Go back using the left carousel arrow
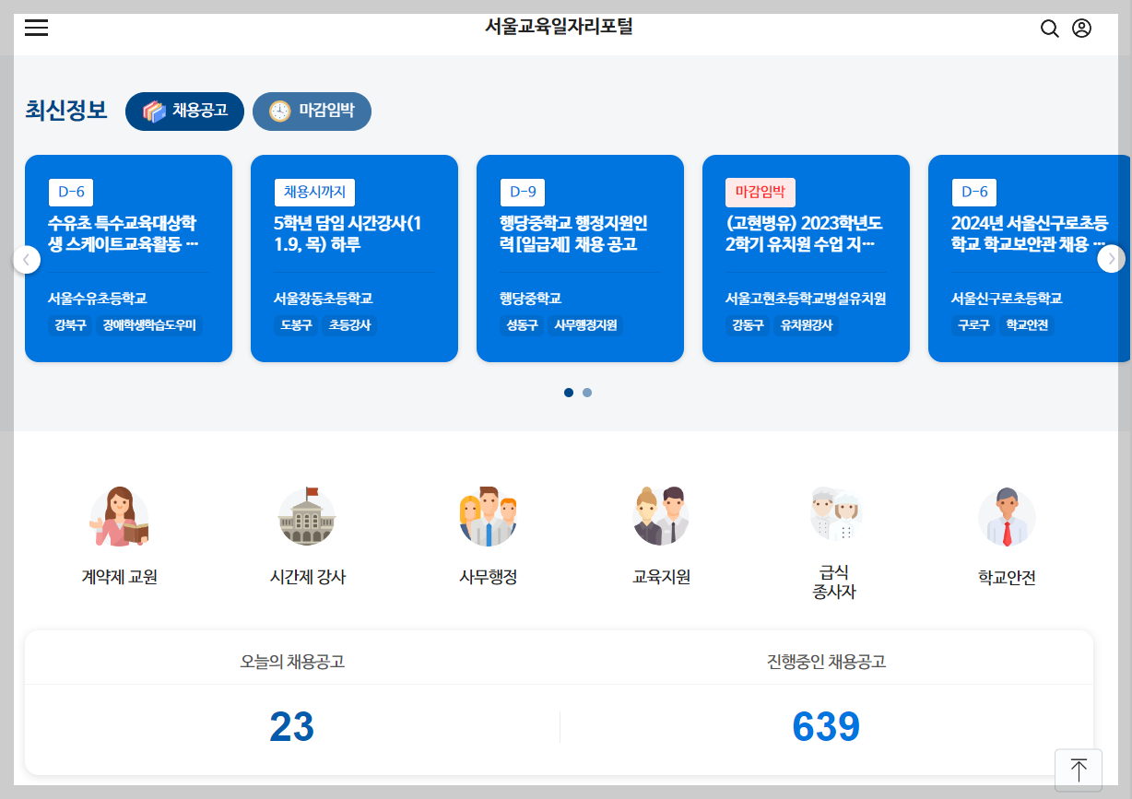The image size is (1132, 799). [27, 259]
